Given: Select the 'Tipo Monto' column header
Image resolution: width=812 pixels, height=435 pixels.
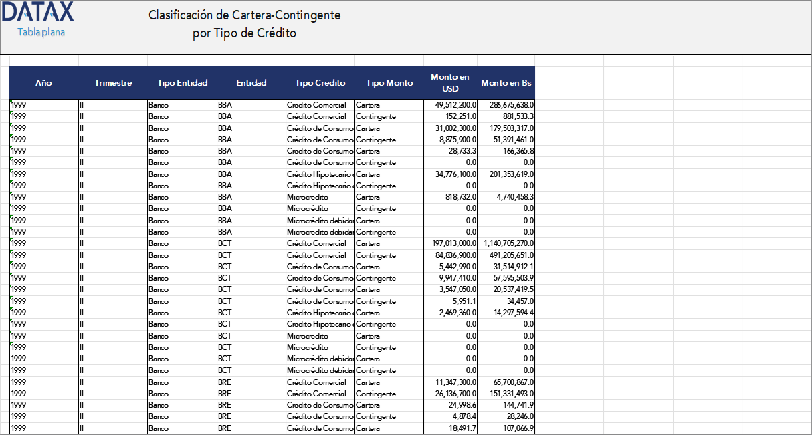Looking at the screenshot, I should (x=389, y=82).
